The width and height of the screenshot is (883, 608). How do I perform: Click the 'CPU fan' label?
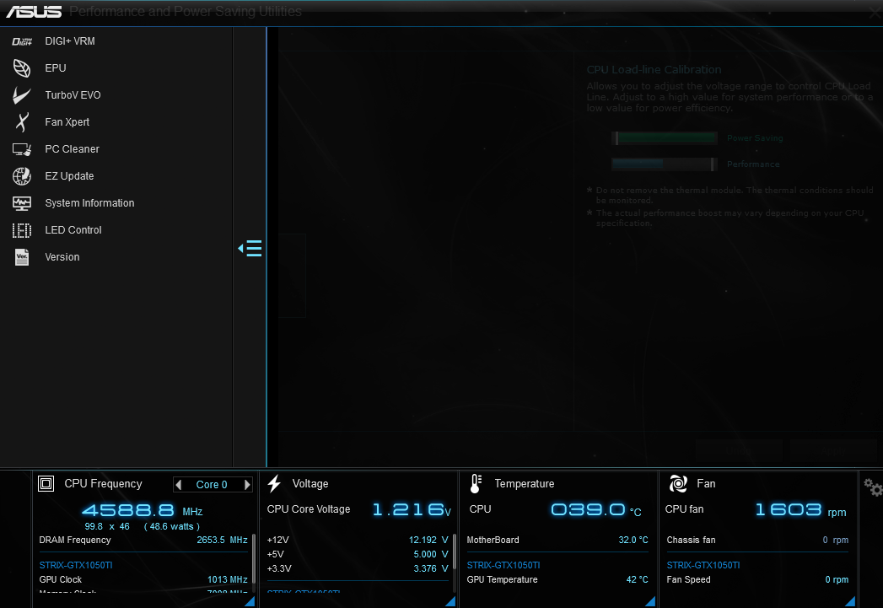click(x=684, y=509)
